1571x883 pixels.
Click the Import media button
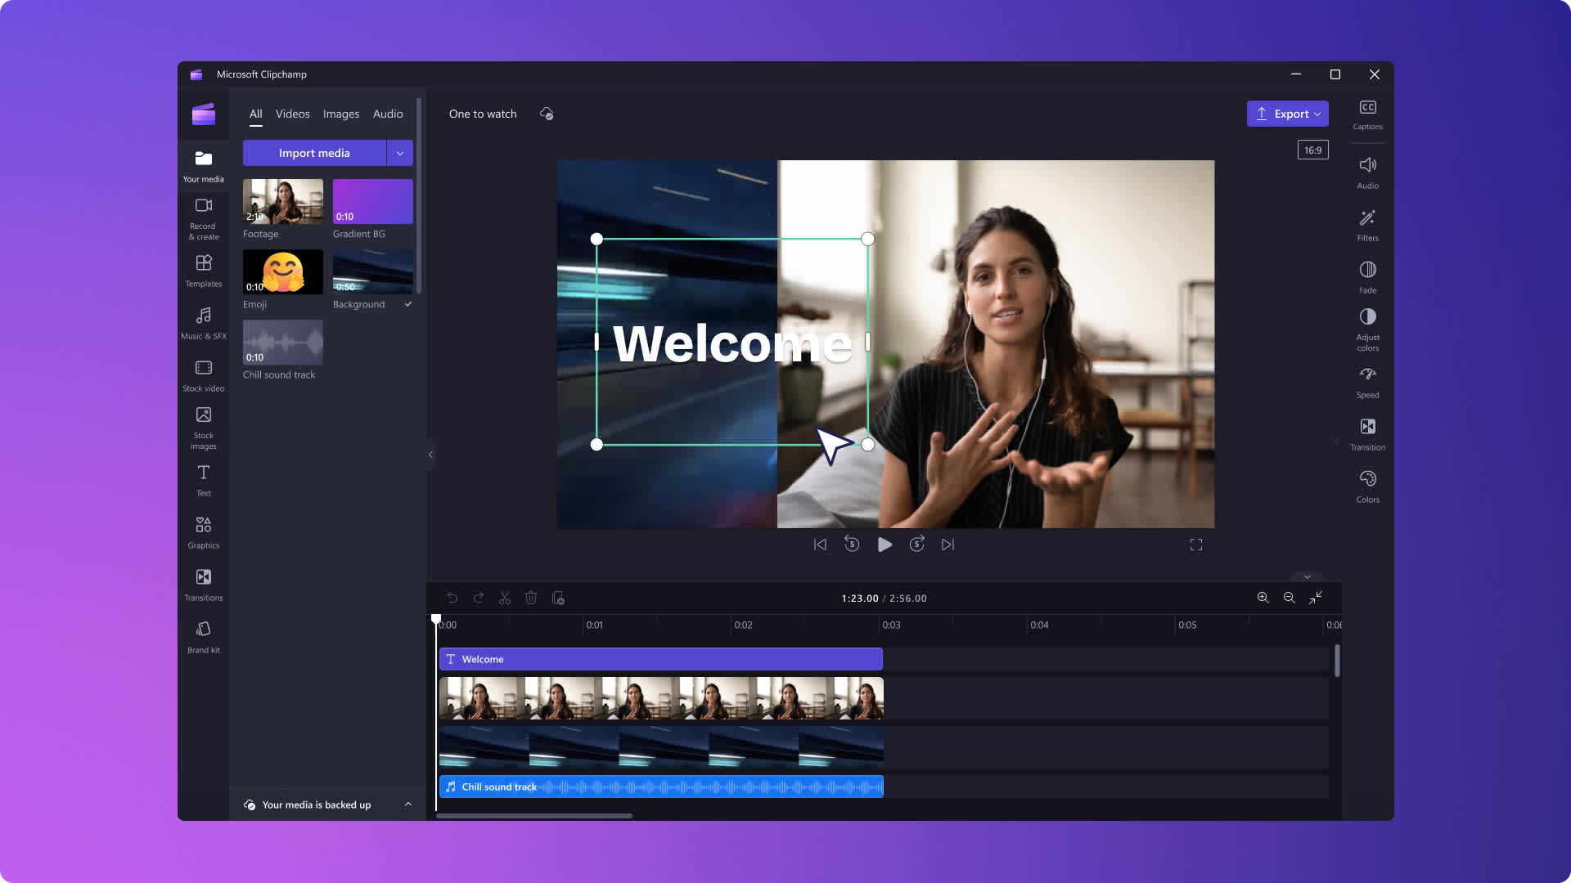point(314,152)
